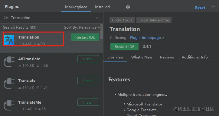Open the Reviews tab
219x116 pixels.
(x=167, y=57)
